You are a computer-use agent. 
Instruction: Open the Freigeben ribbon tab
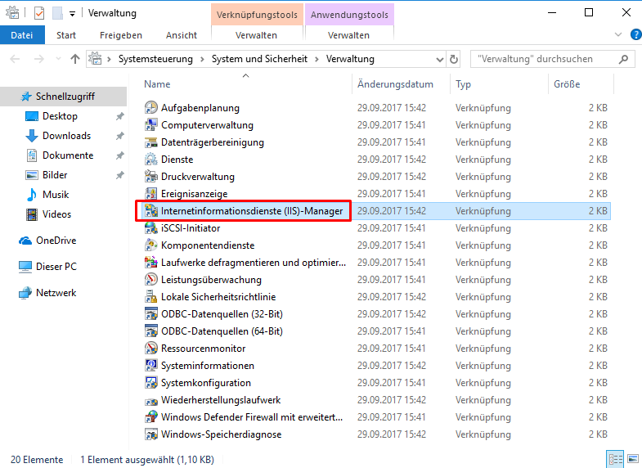click(x=121, y=35)
